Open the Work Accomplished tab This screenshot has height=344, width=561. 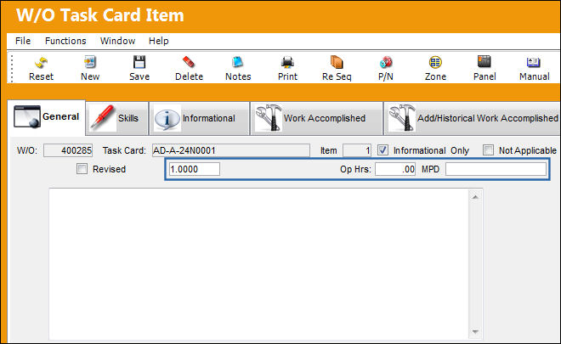click(316, 118)
